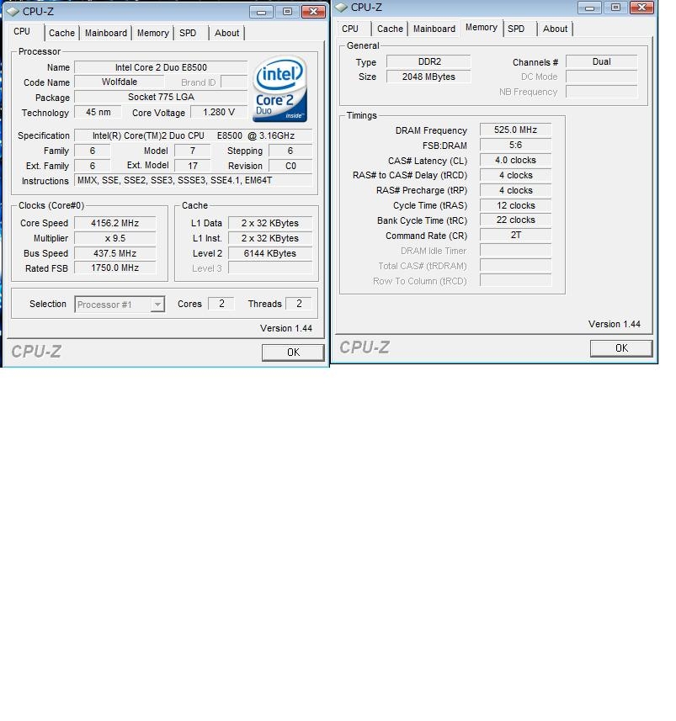Click the L1 Inst. cache value field
The width and height of the screenshot is (676, 721).
(270, 238)
